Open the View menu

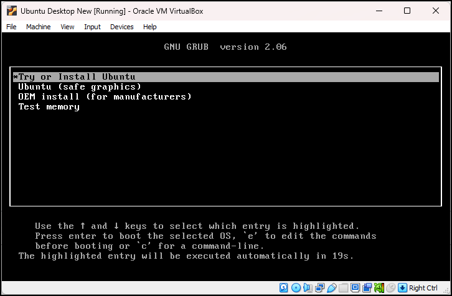coord(67,27)
